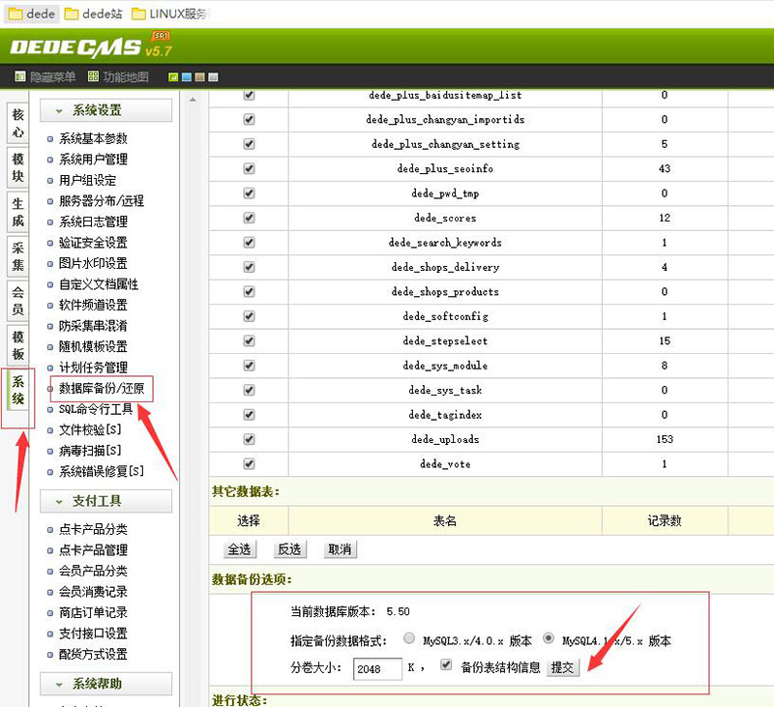Pick the gray theme swatch icon
774x707 pixels.
[x=213, y=77]
